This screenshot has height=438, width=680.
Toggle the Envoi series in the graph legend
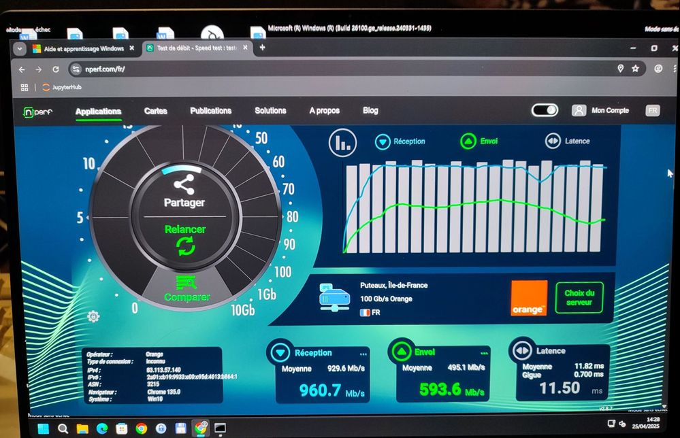coord(479,141)
